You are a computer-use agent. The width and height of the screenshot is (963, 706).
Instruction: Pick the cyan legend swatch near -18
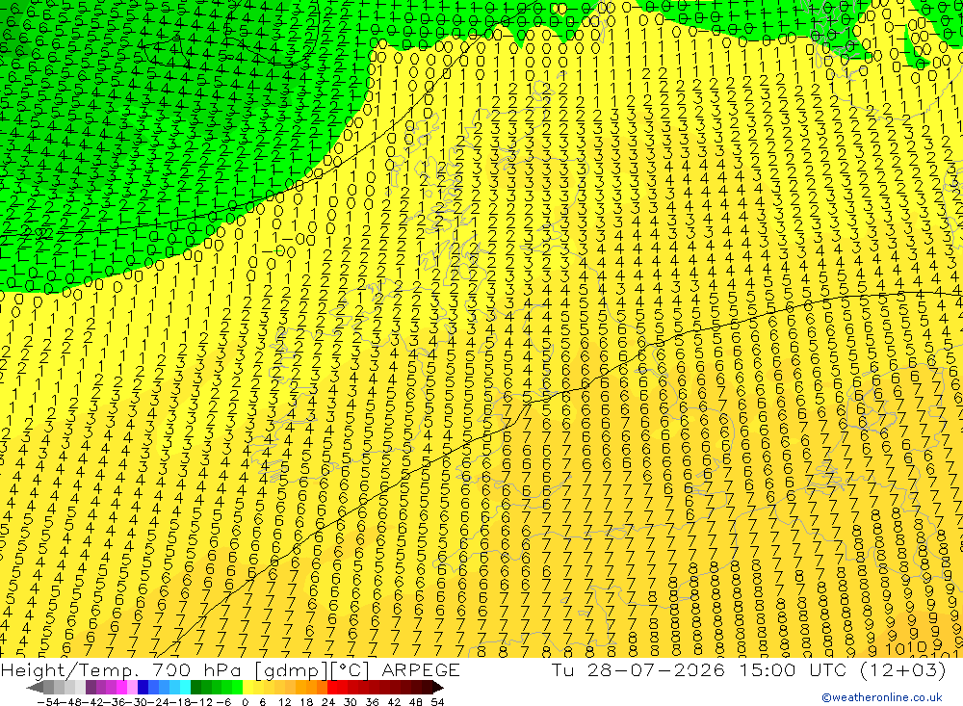(185, 688)
